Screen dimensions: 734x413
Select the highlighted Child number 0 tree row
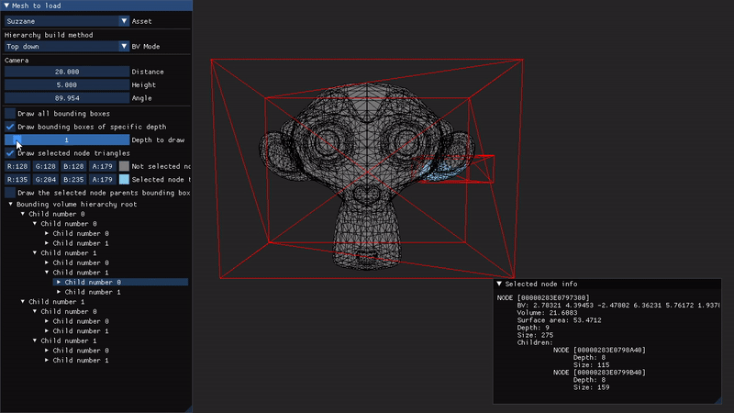pos(121,282)
